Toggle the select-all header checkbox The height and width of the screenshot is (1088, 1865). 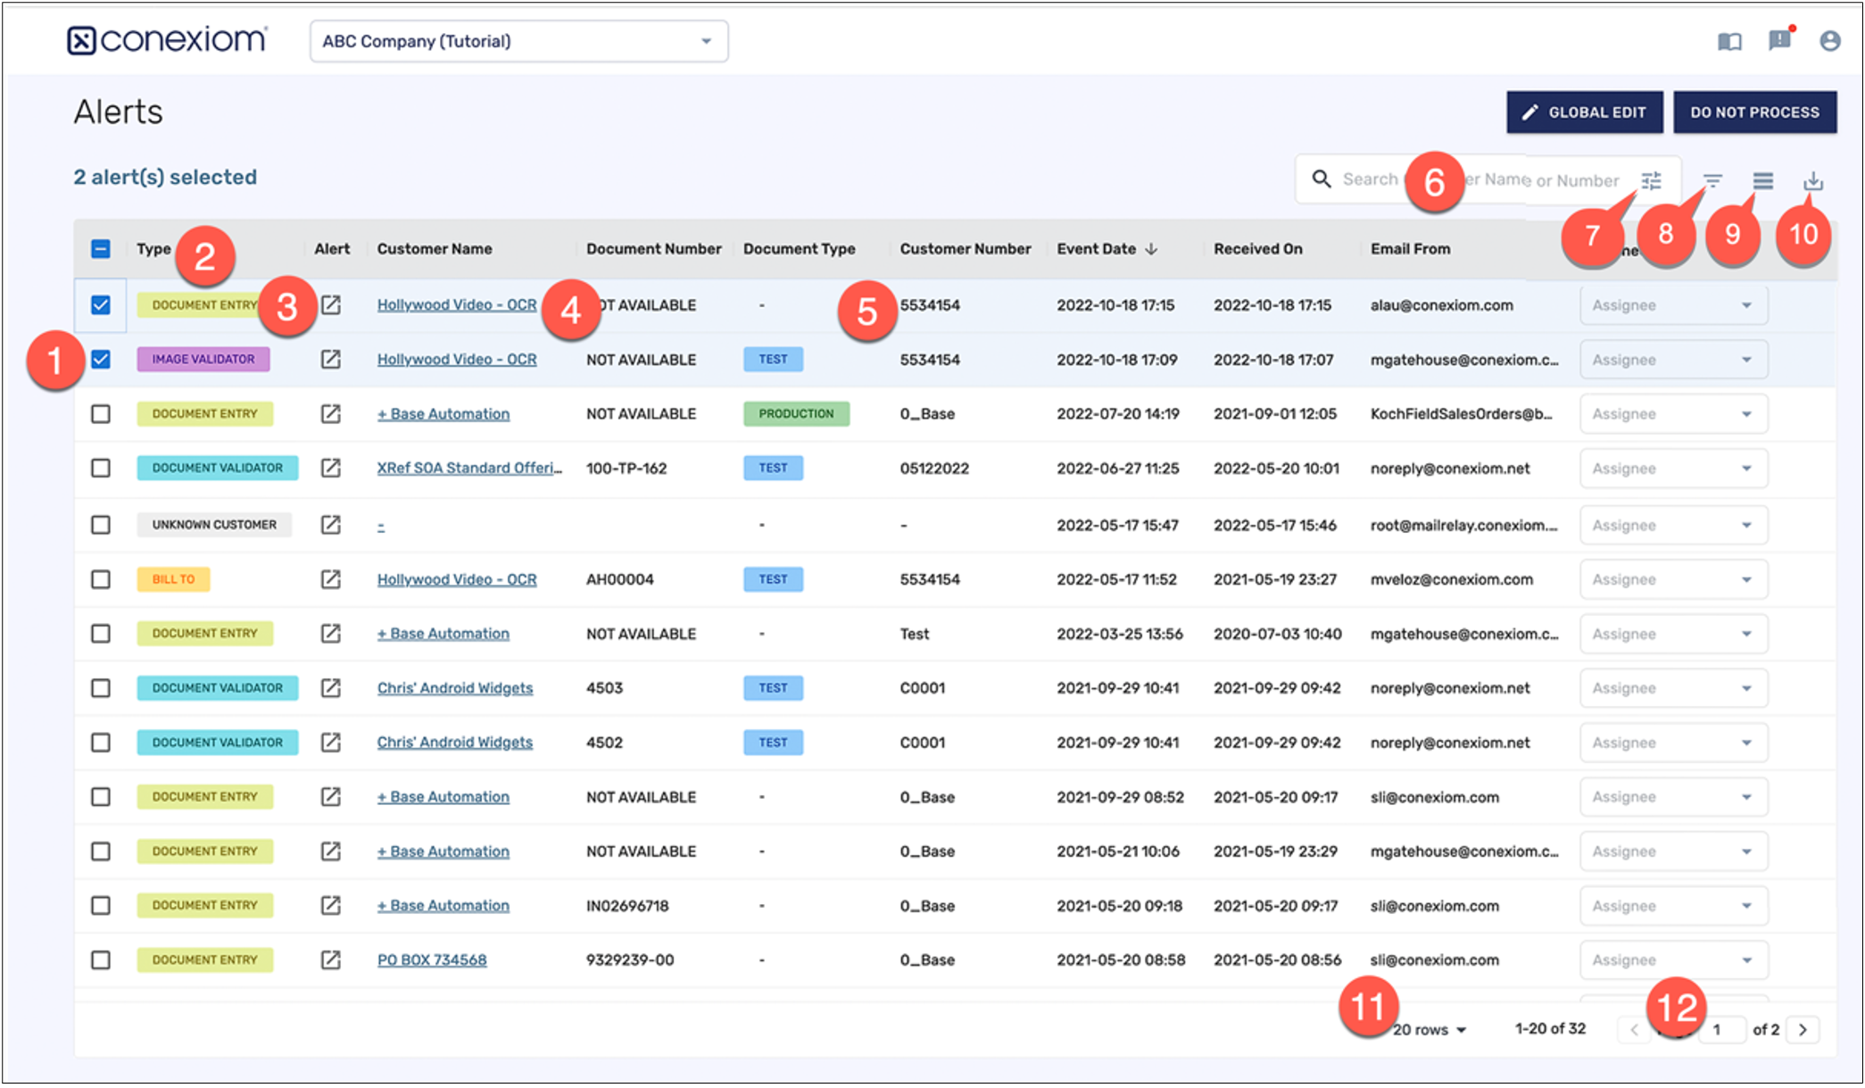(x=101, y=249)
